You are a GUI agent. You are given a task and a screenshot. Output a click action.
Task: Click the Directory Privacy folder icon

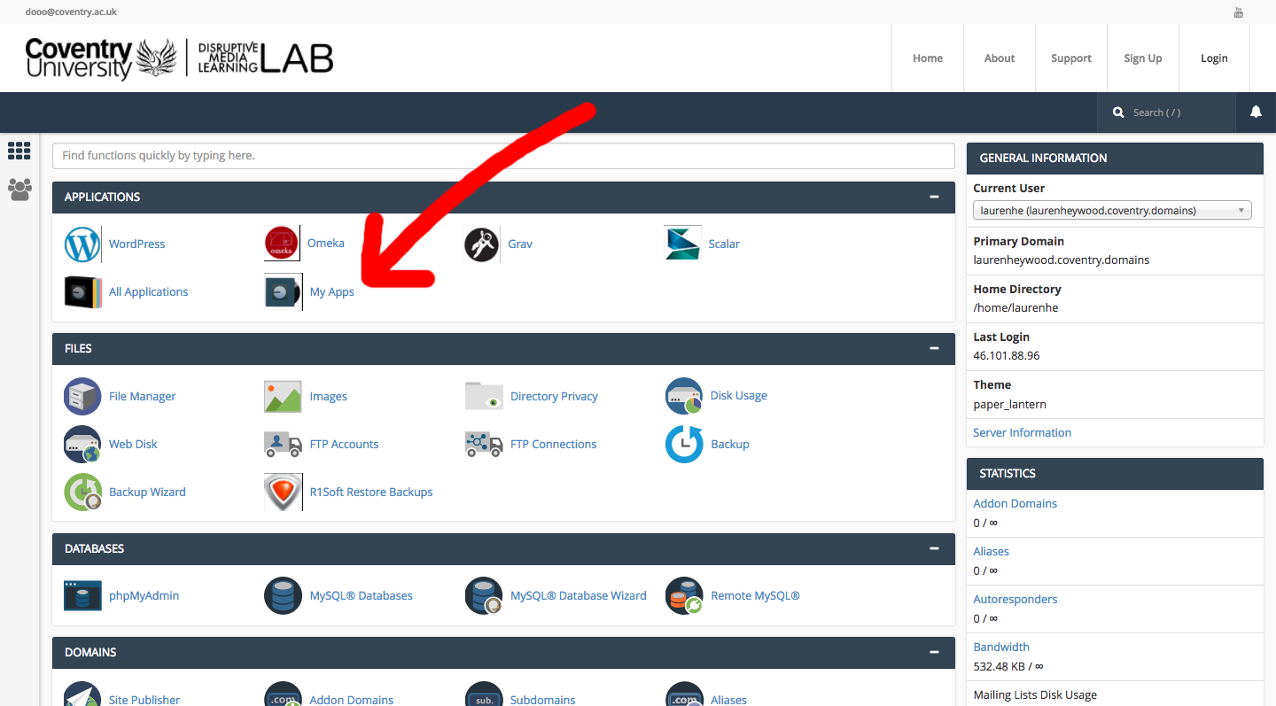coord(484,396)
